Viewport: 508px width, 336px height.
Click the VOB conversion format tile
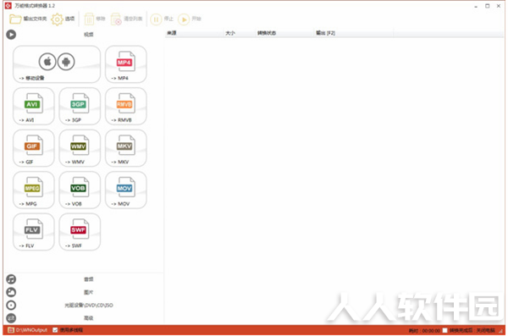(x=80, y=190)
